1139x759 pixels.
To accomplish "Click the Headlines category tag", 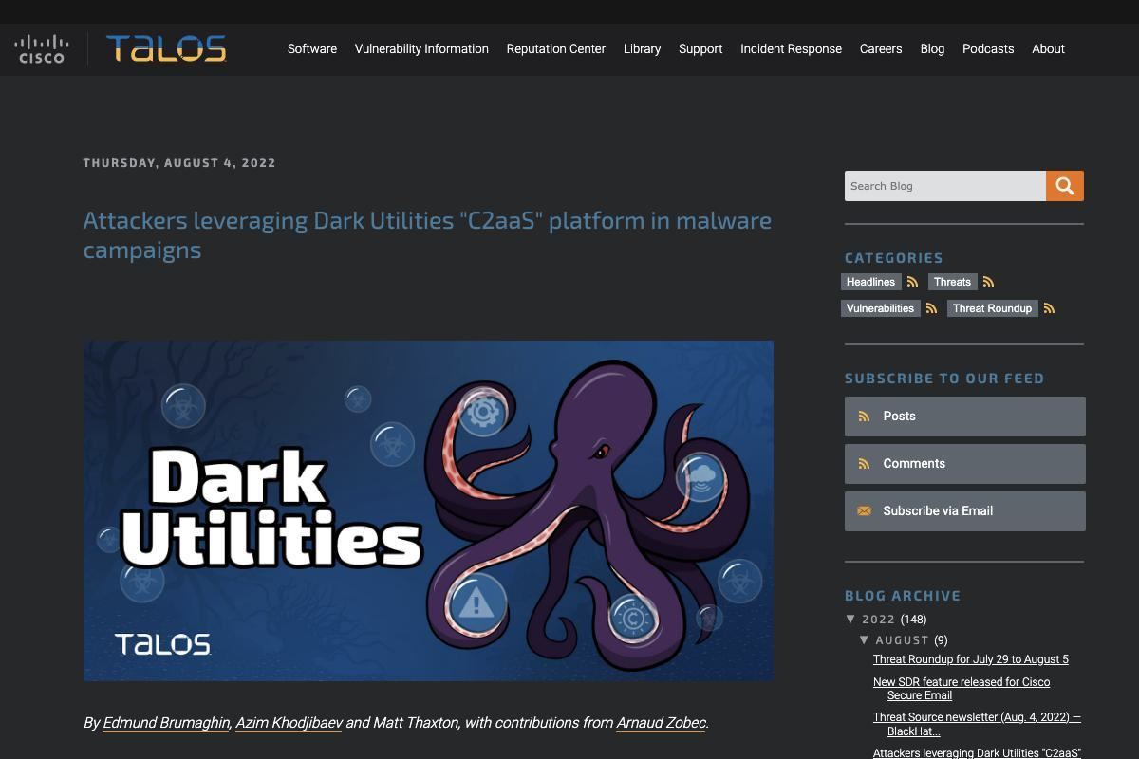I will pyautogui.click(x=870, y=282).
